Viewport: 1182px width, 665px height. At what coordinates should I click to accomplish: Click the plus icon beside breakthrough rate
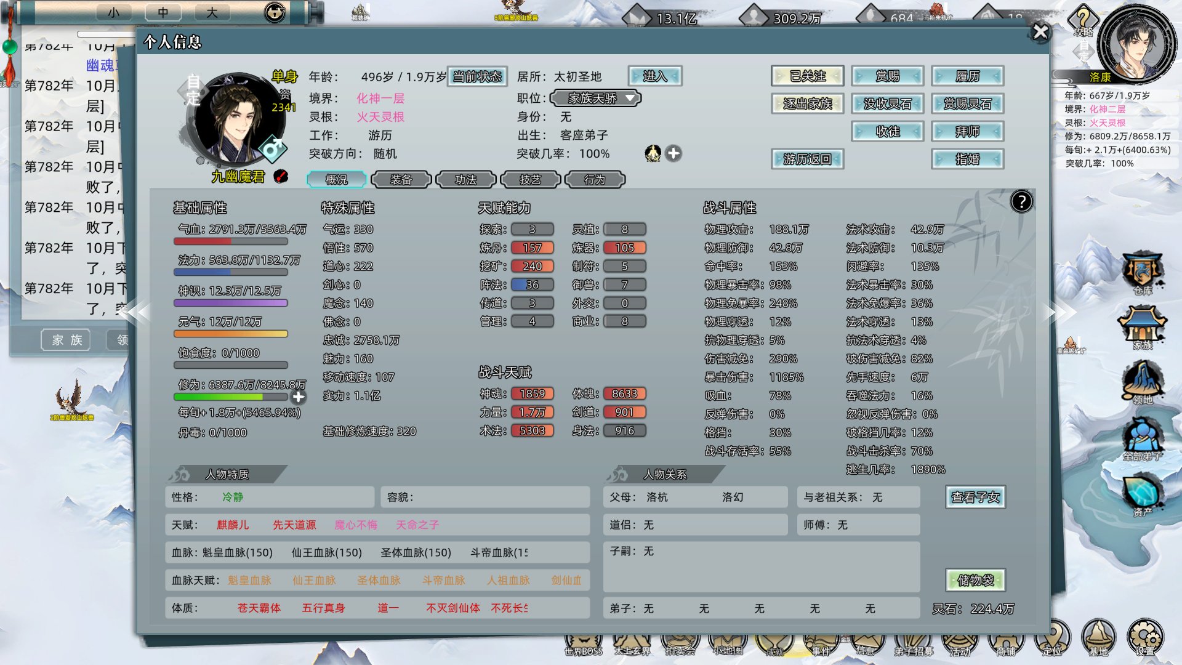pos(673,153)
